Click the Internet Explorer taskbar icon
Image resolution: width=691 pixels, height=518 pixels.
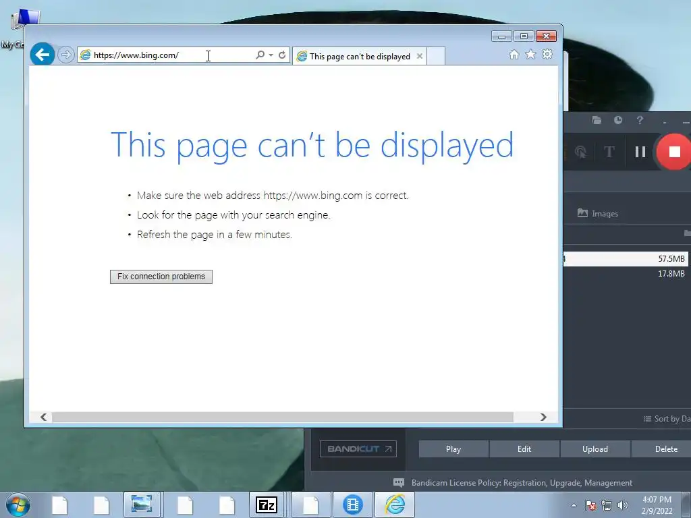click(x=395, y=505)
